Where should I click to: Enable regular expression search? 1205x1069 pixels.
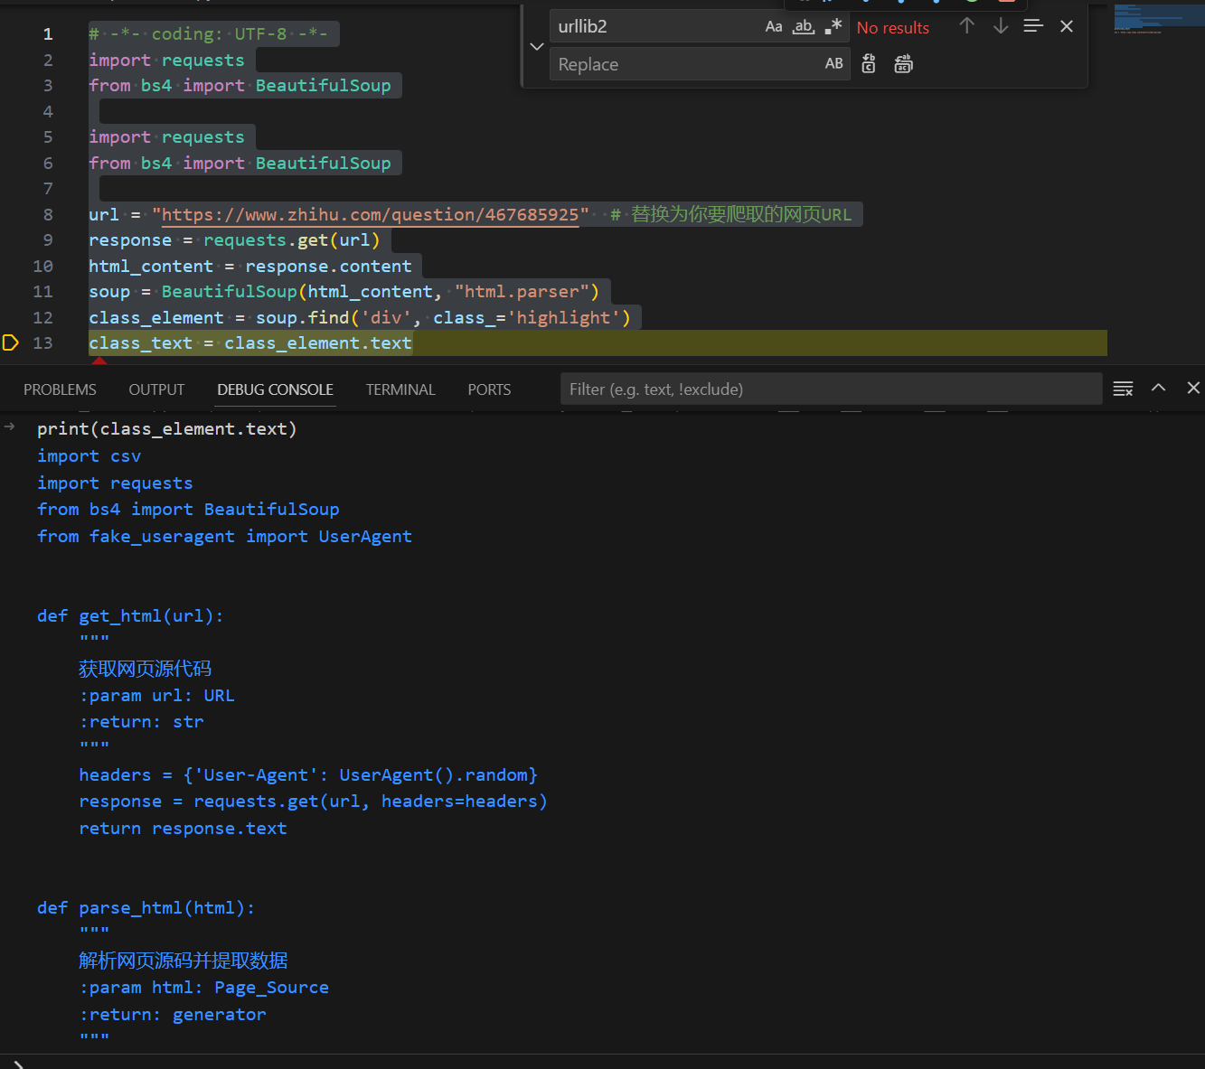click(833, 27)
